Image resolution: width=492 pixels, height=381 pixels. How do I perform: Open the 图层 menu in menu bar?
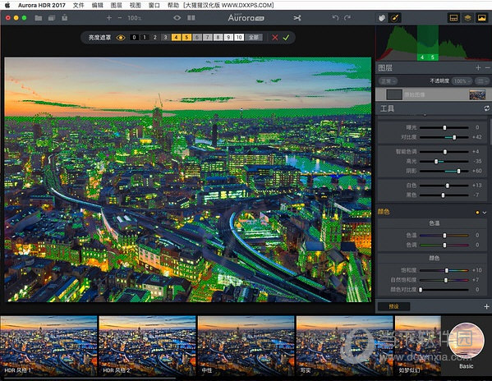pos(116,5)
